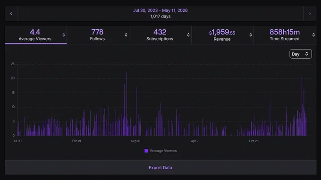The image size is (321, 180).
Task: Select the Revenue metric tab
Action: click(x=222, y=35)
